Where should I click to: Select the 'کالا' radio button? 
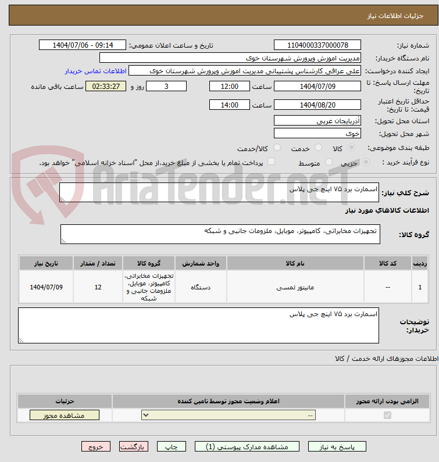(351, 148)
